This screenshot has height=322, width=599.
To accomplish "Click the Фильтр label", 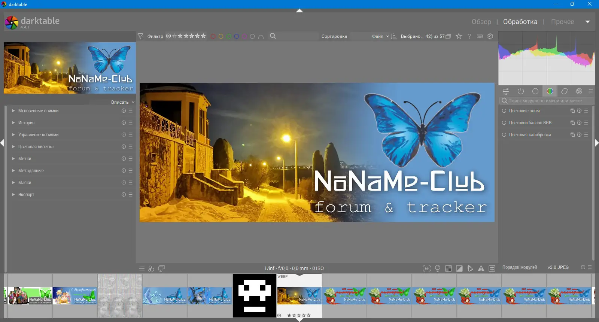I will (155, 36).
